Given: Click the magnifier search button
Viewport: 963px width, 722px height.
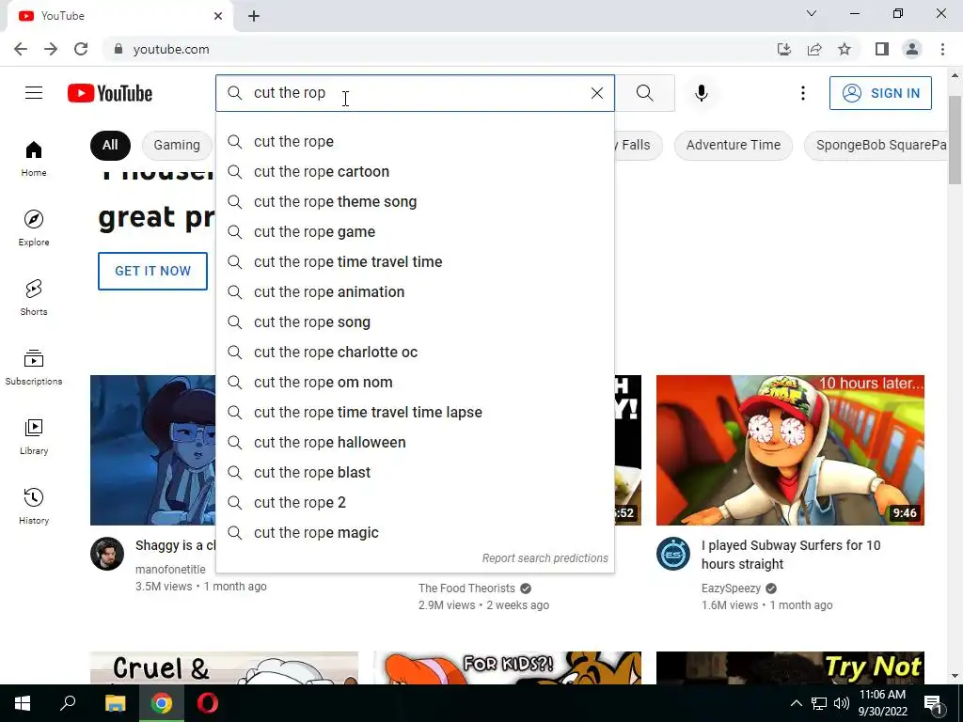Looking at the screenshot, I should (x=645, y=93).
